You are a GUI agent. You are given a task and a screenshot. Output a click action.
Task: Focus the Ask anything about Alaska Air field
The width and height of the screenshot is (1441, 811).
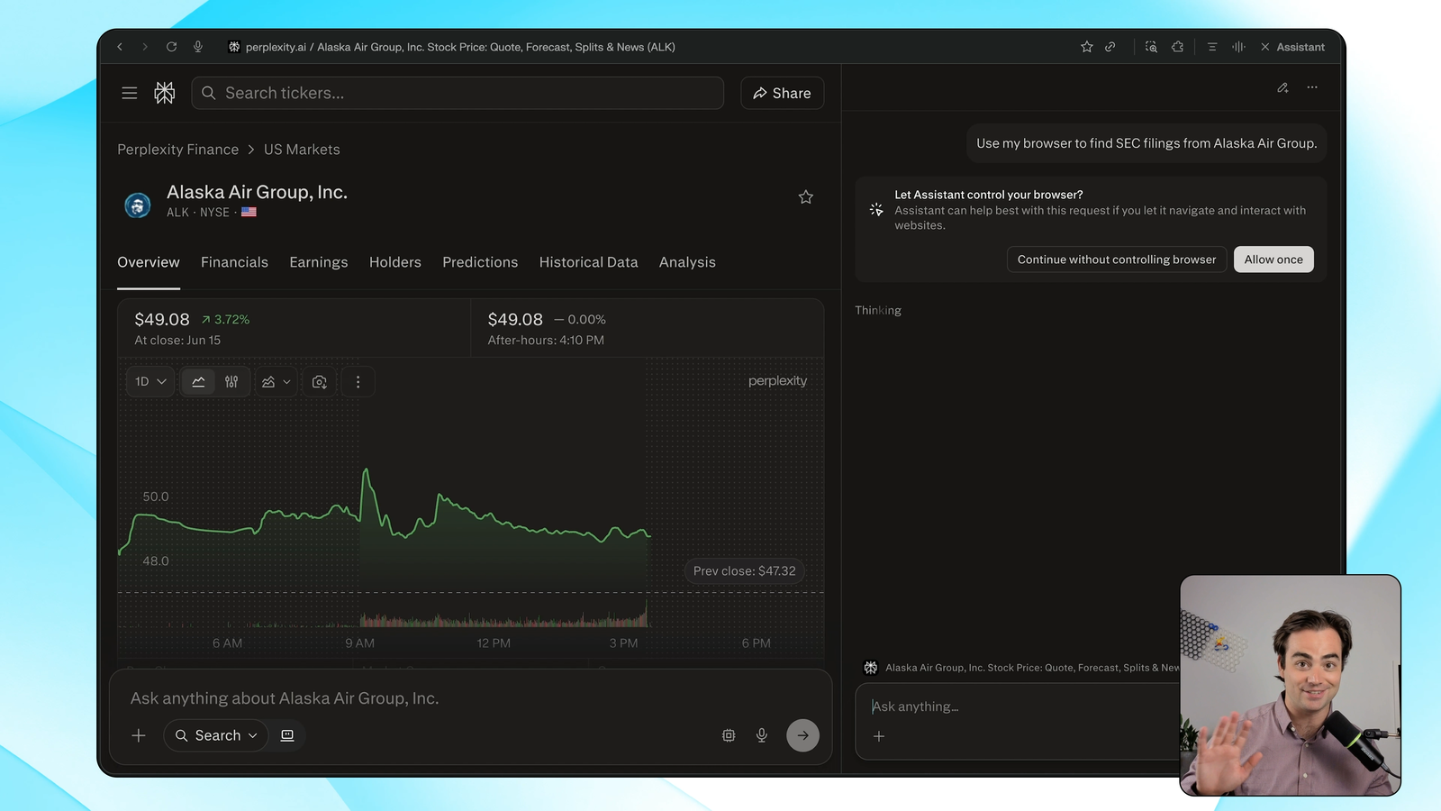pyautogui.click(x=470, y=698)
